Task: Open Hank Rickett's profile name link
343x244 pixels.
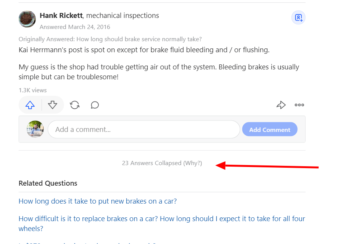Action: (61, 16)
